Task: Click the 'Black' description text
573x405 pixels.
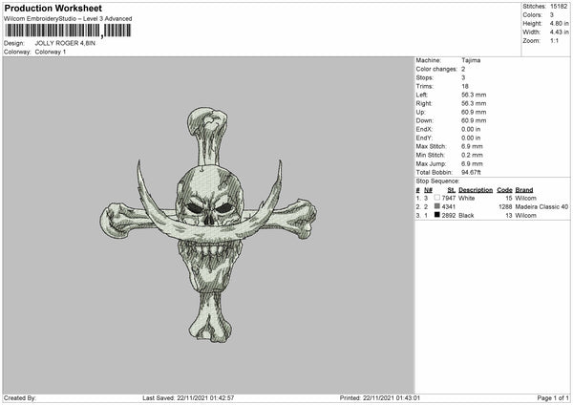Action: click(x=466, y=216)
